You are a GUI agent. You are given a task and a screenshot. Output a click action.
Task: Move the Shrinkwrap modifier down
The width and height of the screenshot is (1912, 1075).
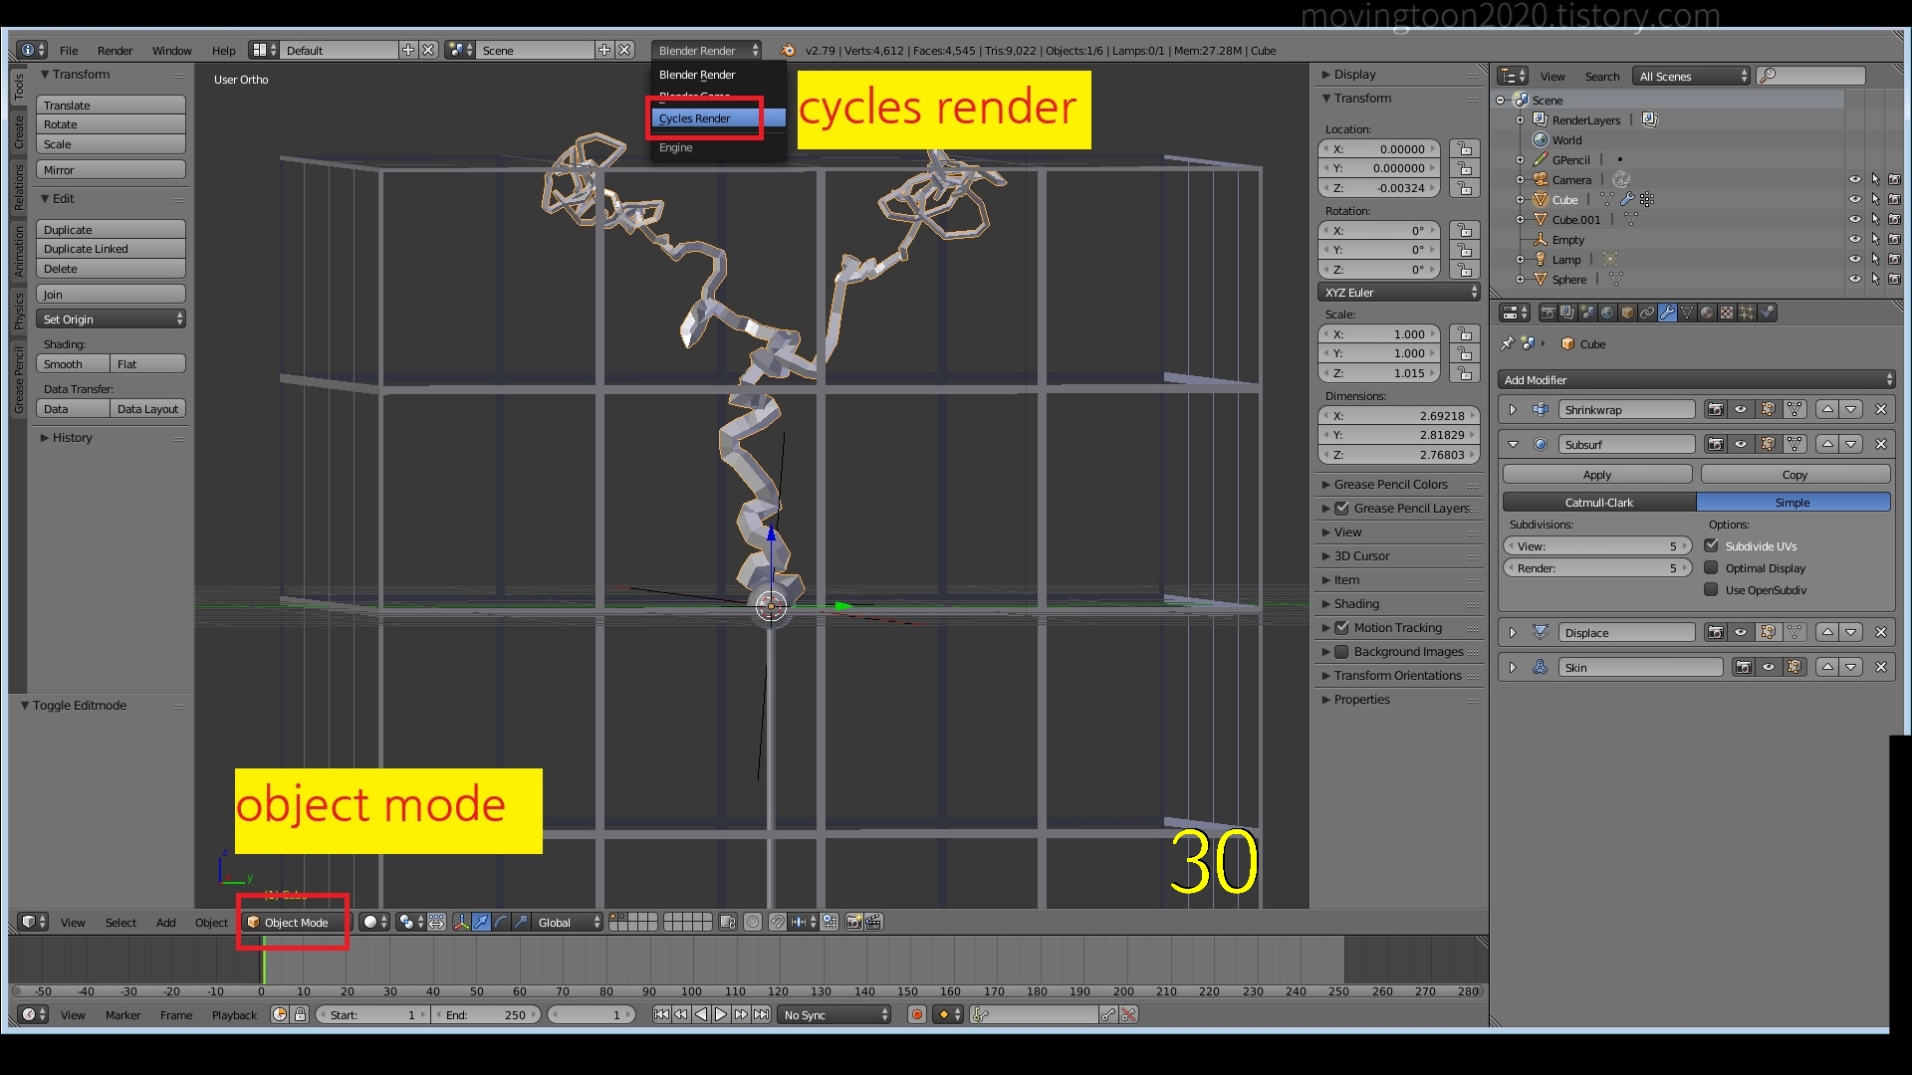tap(1851, 409)
